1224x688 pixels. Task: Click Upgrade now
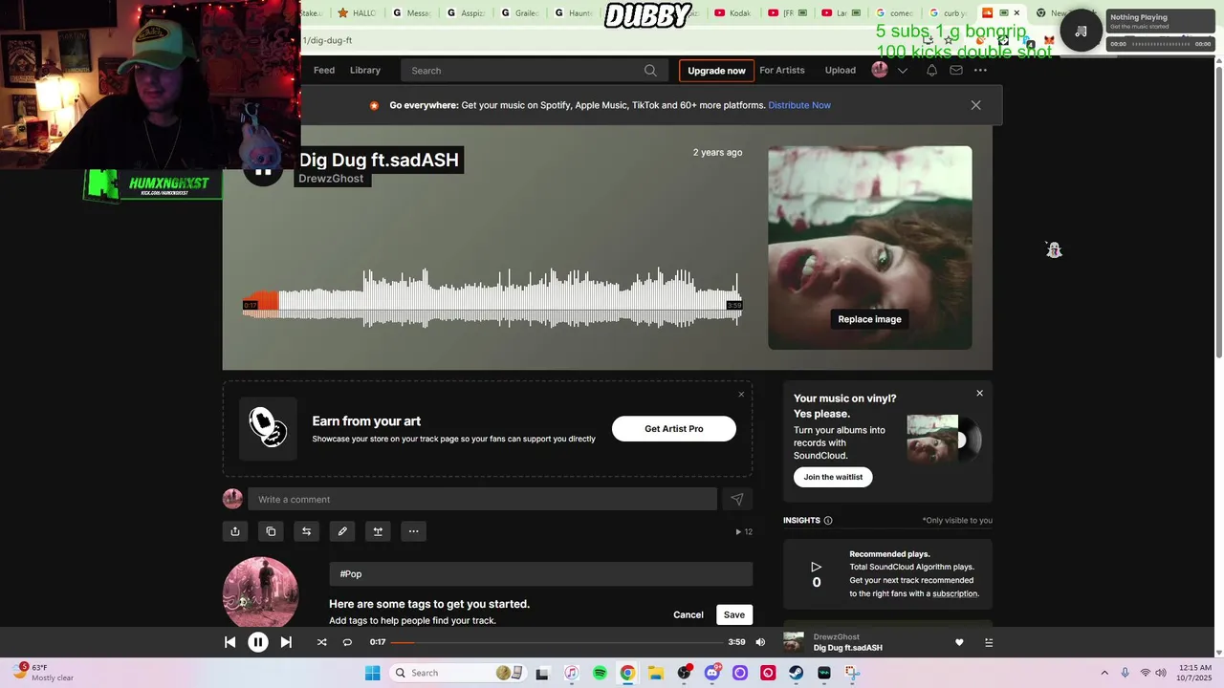[716, 70]
